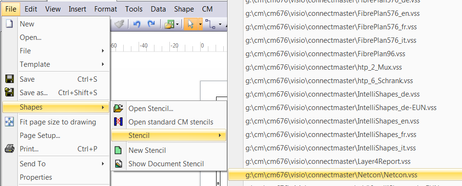The image size is (462, 186).
Task: Choose New from the File menu
Action: point(56,24)
